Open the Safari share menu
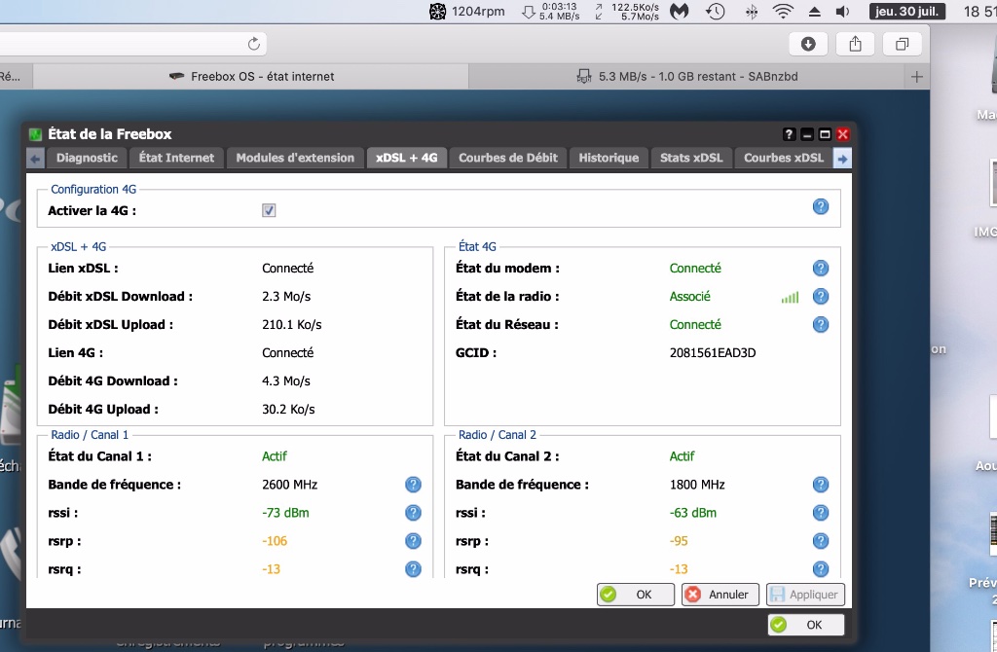Screen dimensions: 997x652 tap(855, 44)
